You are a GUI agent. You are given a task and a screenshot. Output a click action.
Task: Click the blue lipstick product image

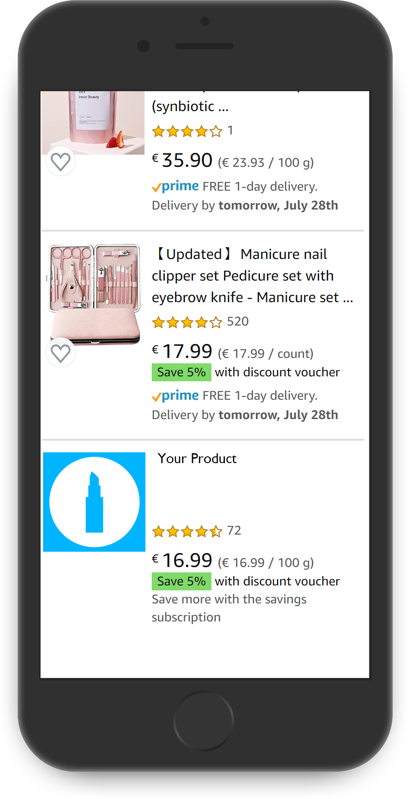[x=94, y=502]
